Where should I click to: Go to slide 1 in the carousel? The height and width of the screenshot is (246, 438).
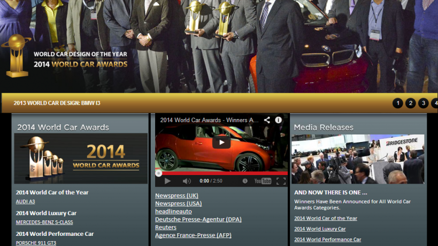(397, 103)
